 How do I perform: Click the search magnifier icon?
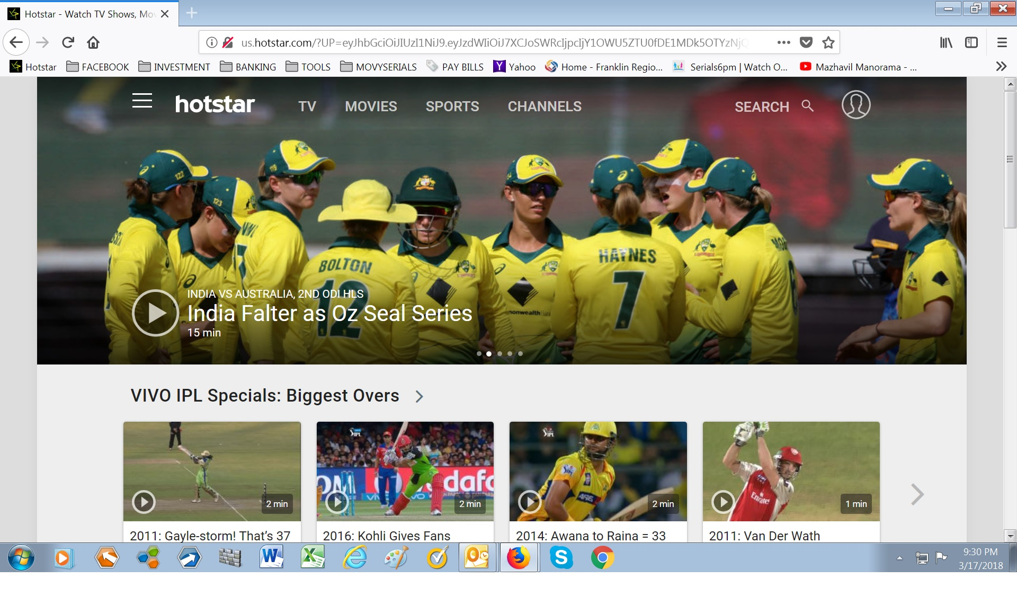(807, 105)
